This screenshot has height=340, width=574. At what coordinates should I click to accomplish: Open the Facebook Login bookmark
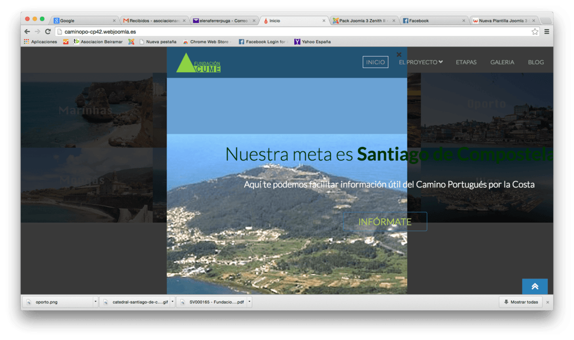click(x=262, y=42)
